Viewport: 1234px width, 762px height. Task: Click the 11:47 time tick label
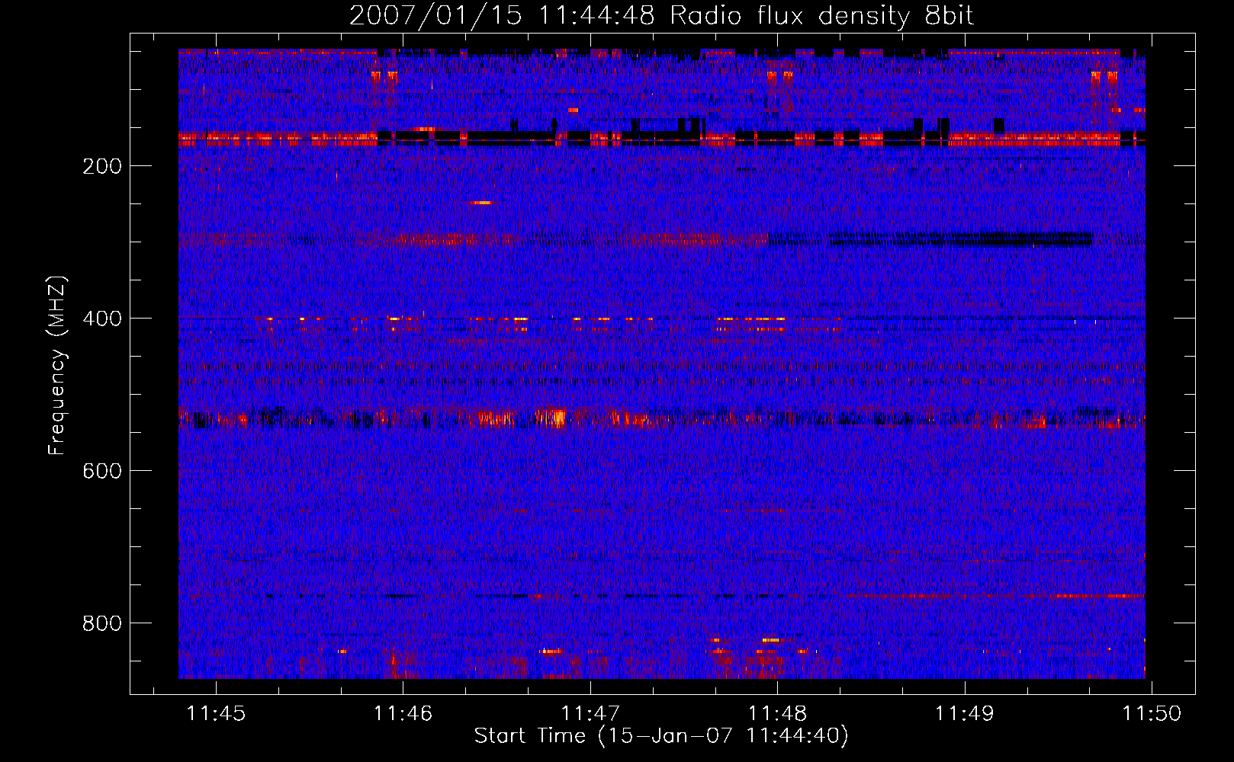click(x=590, y=713)
